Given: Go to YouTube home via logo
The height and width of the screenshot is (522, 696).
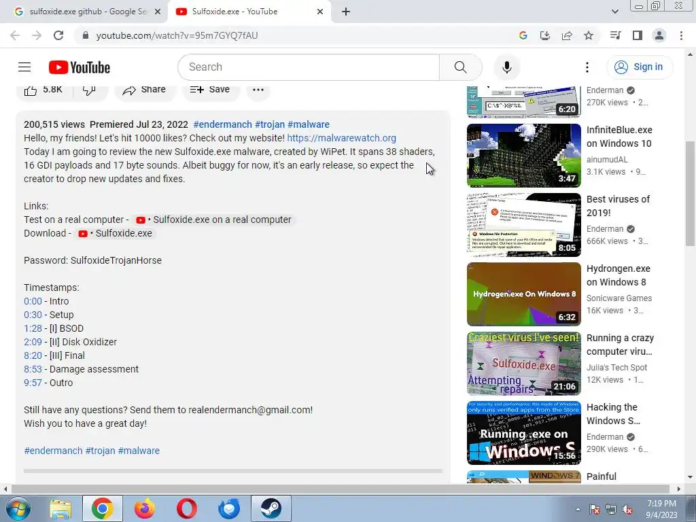Looking at the screenshot, I should (x=80, y=67).
